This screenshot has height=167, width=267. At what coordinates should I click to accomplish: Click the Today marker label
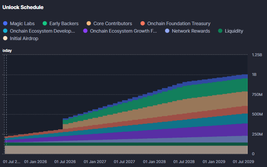click(7, 51)
